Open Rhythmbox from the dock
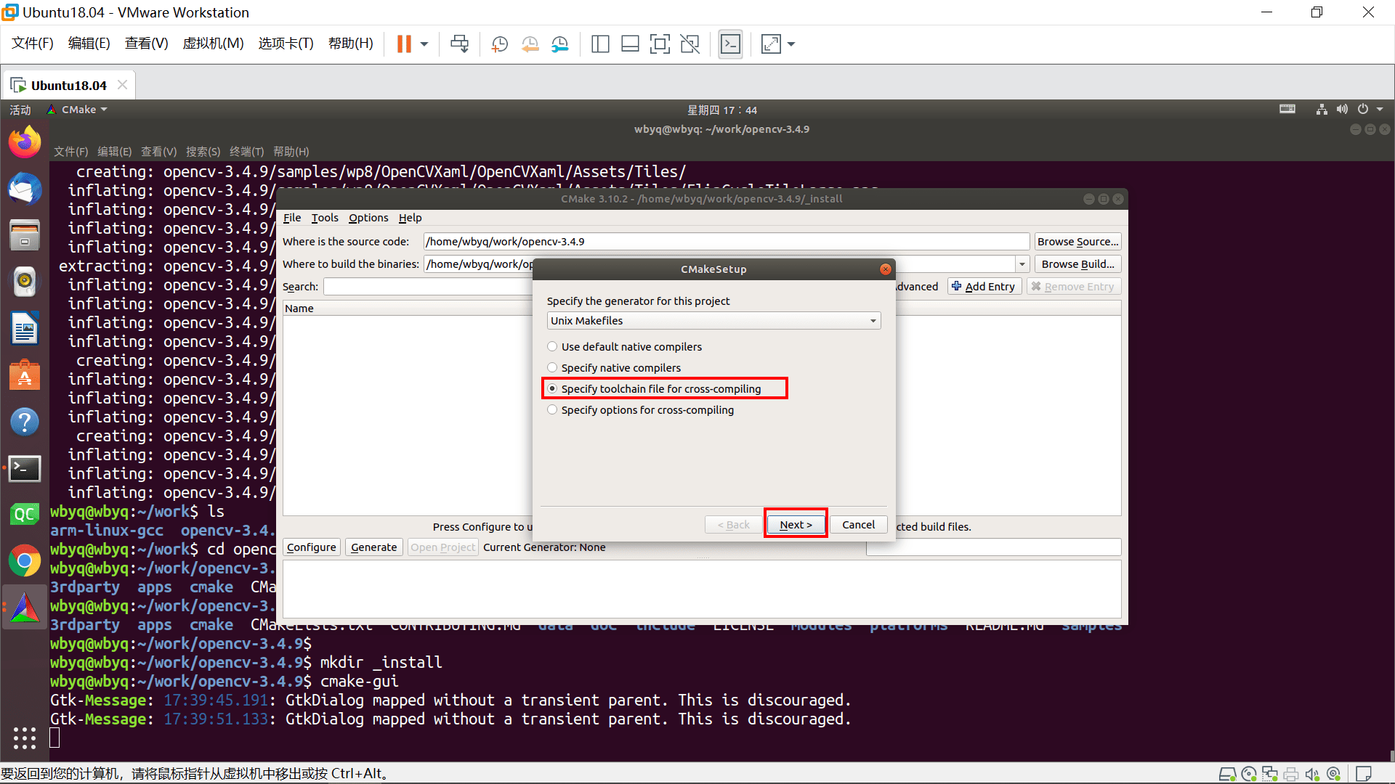The image size is (1395, 784). point(25,282)
